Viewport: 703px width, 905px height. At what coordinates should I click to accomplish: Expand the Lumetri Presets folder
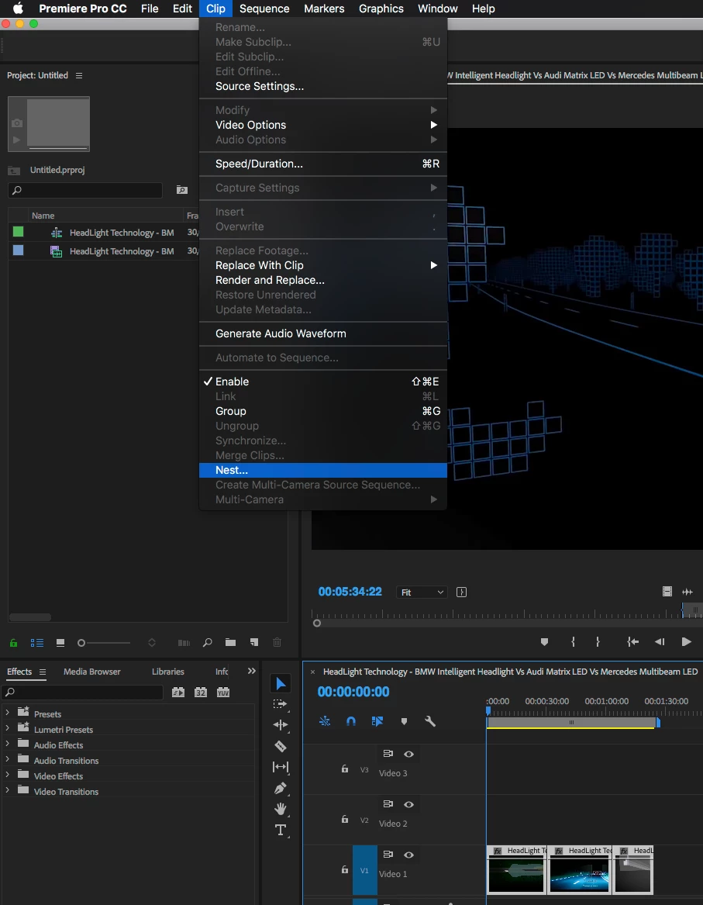(x=8, y=728)
